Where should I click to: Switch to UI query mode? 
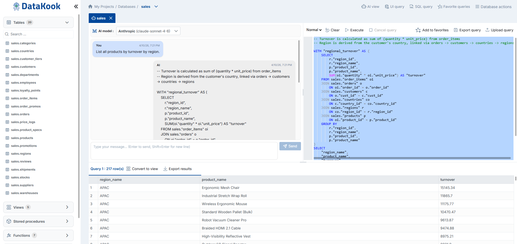tap(394, 6)
